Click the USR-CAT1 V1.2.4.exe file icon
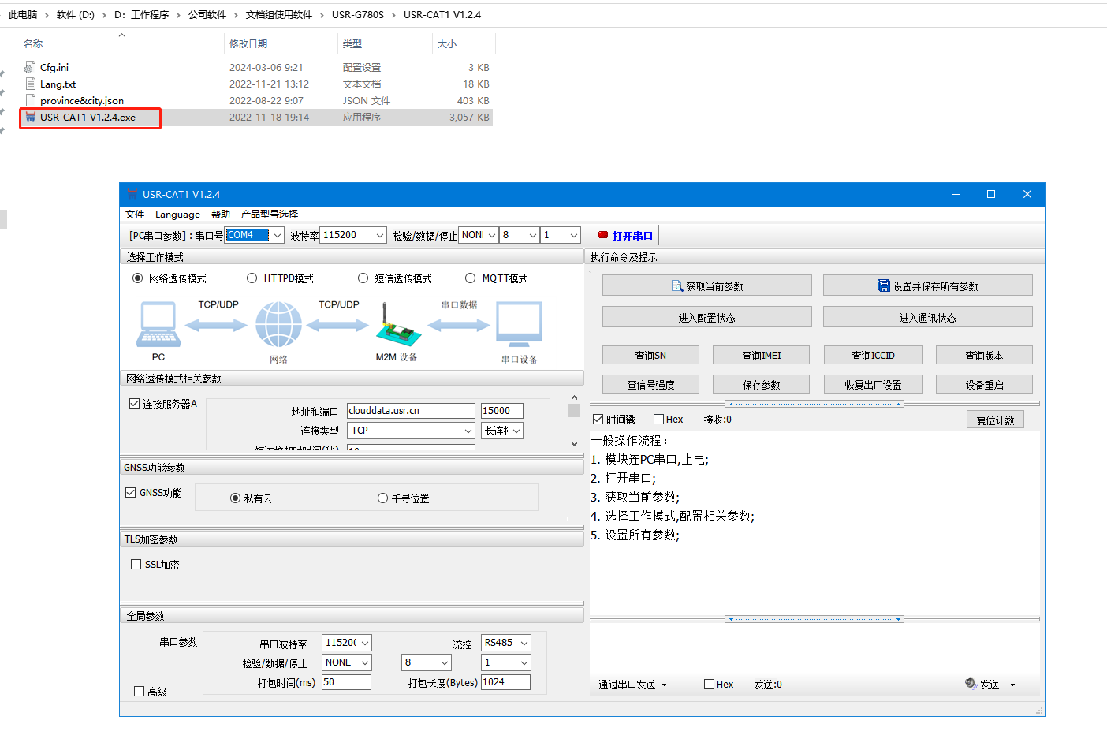The image size is (1107, 750). click(31, 118)
